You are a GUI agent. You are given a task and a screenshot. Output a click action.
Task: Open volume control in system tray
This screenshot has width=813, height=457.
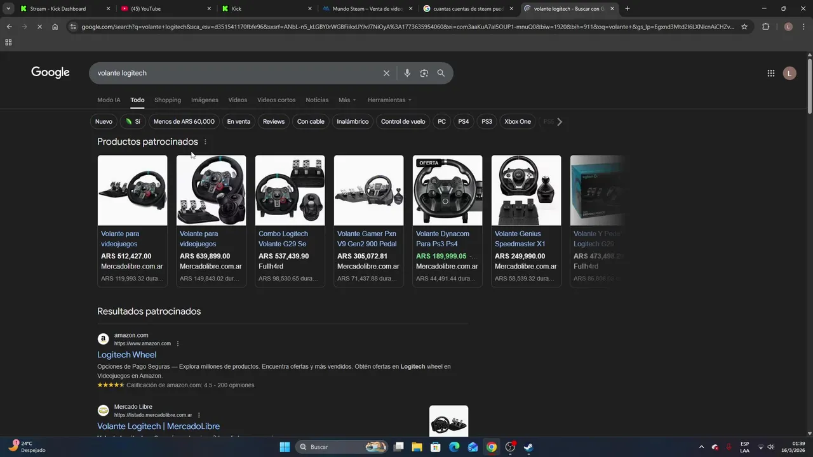(x=772, y=447)
